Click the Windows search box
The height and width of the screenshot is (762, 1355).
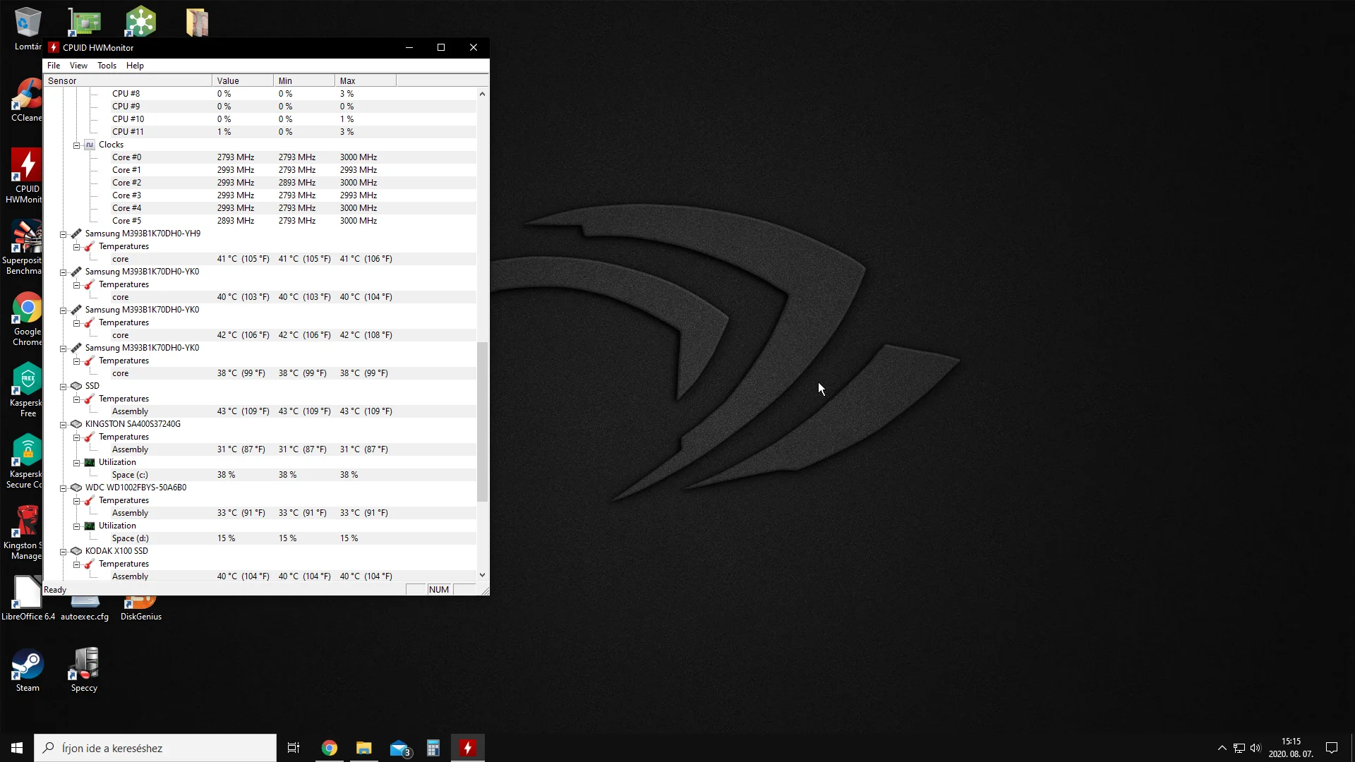tap(155, 748)
